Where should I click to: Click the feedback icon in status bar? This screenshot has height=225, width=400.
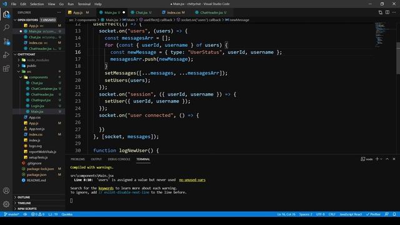[x=387, y=214]
